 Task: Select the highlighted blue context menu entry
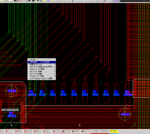point(42,62)
